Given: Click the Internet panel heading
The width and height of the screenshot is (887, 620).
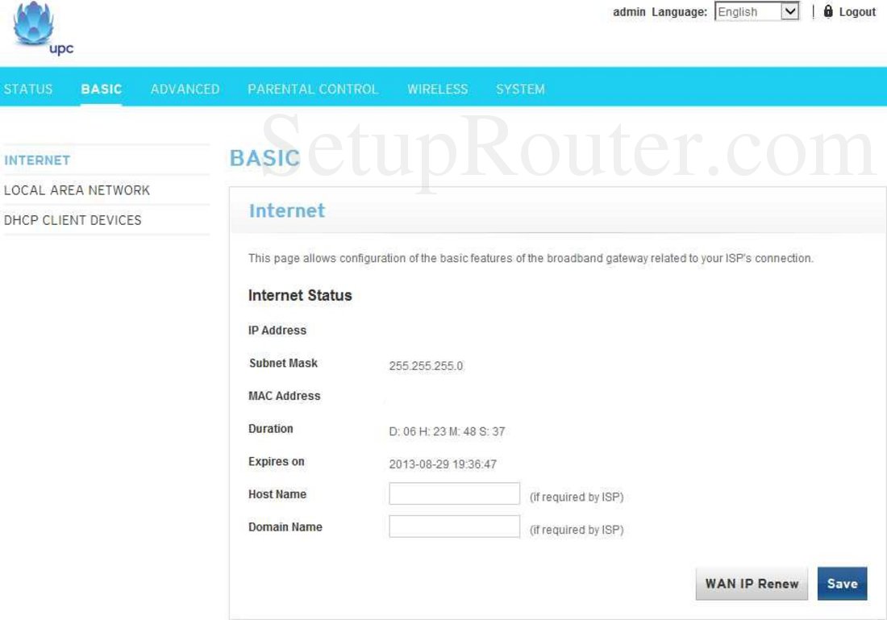Looking at the screenshot, I should click(x=287, y=211).
